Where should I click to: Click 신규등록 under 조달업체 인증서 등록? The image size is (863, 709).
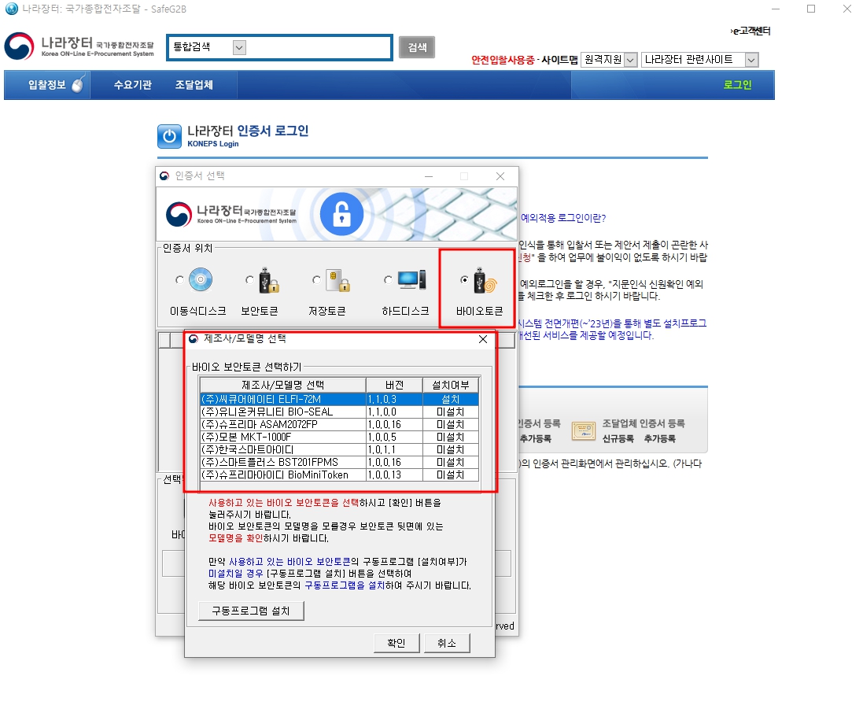(x=618, y=439)
